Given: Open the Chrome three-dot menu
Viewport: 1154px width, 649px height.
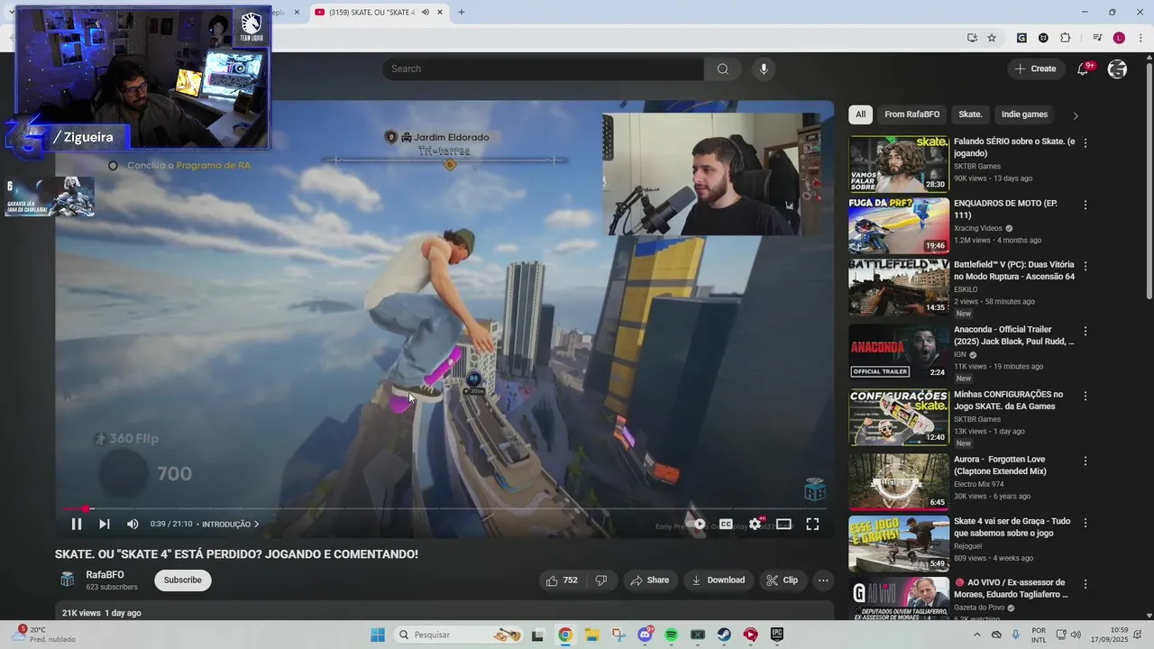Looking at the screenshot, I should [1139, 38].
